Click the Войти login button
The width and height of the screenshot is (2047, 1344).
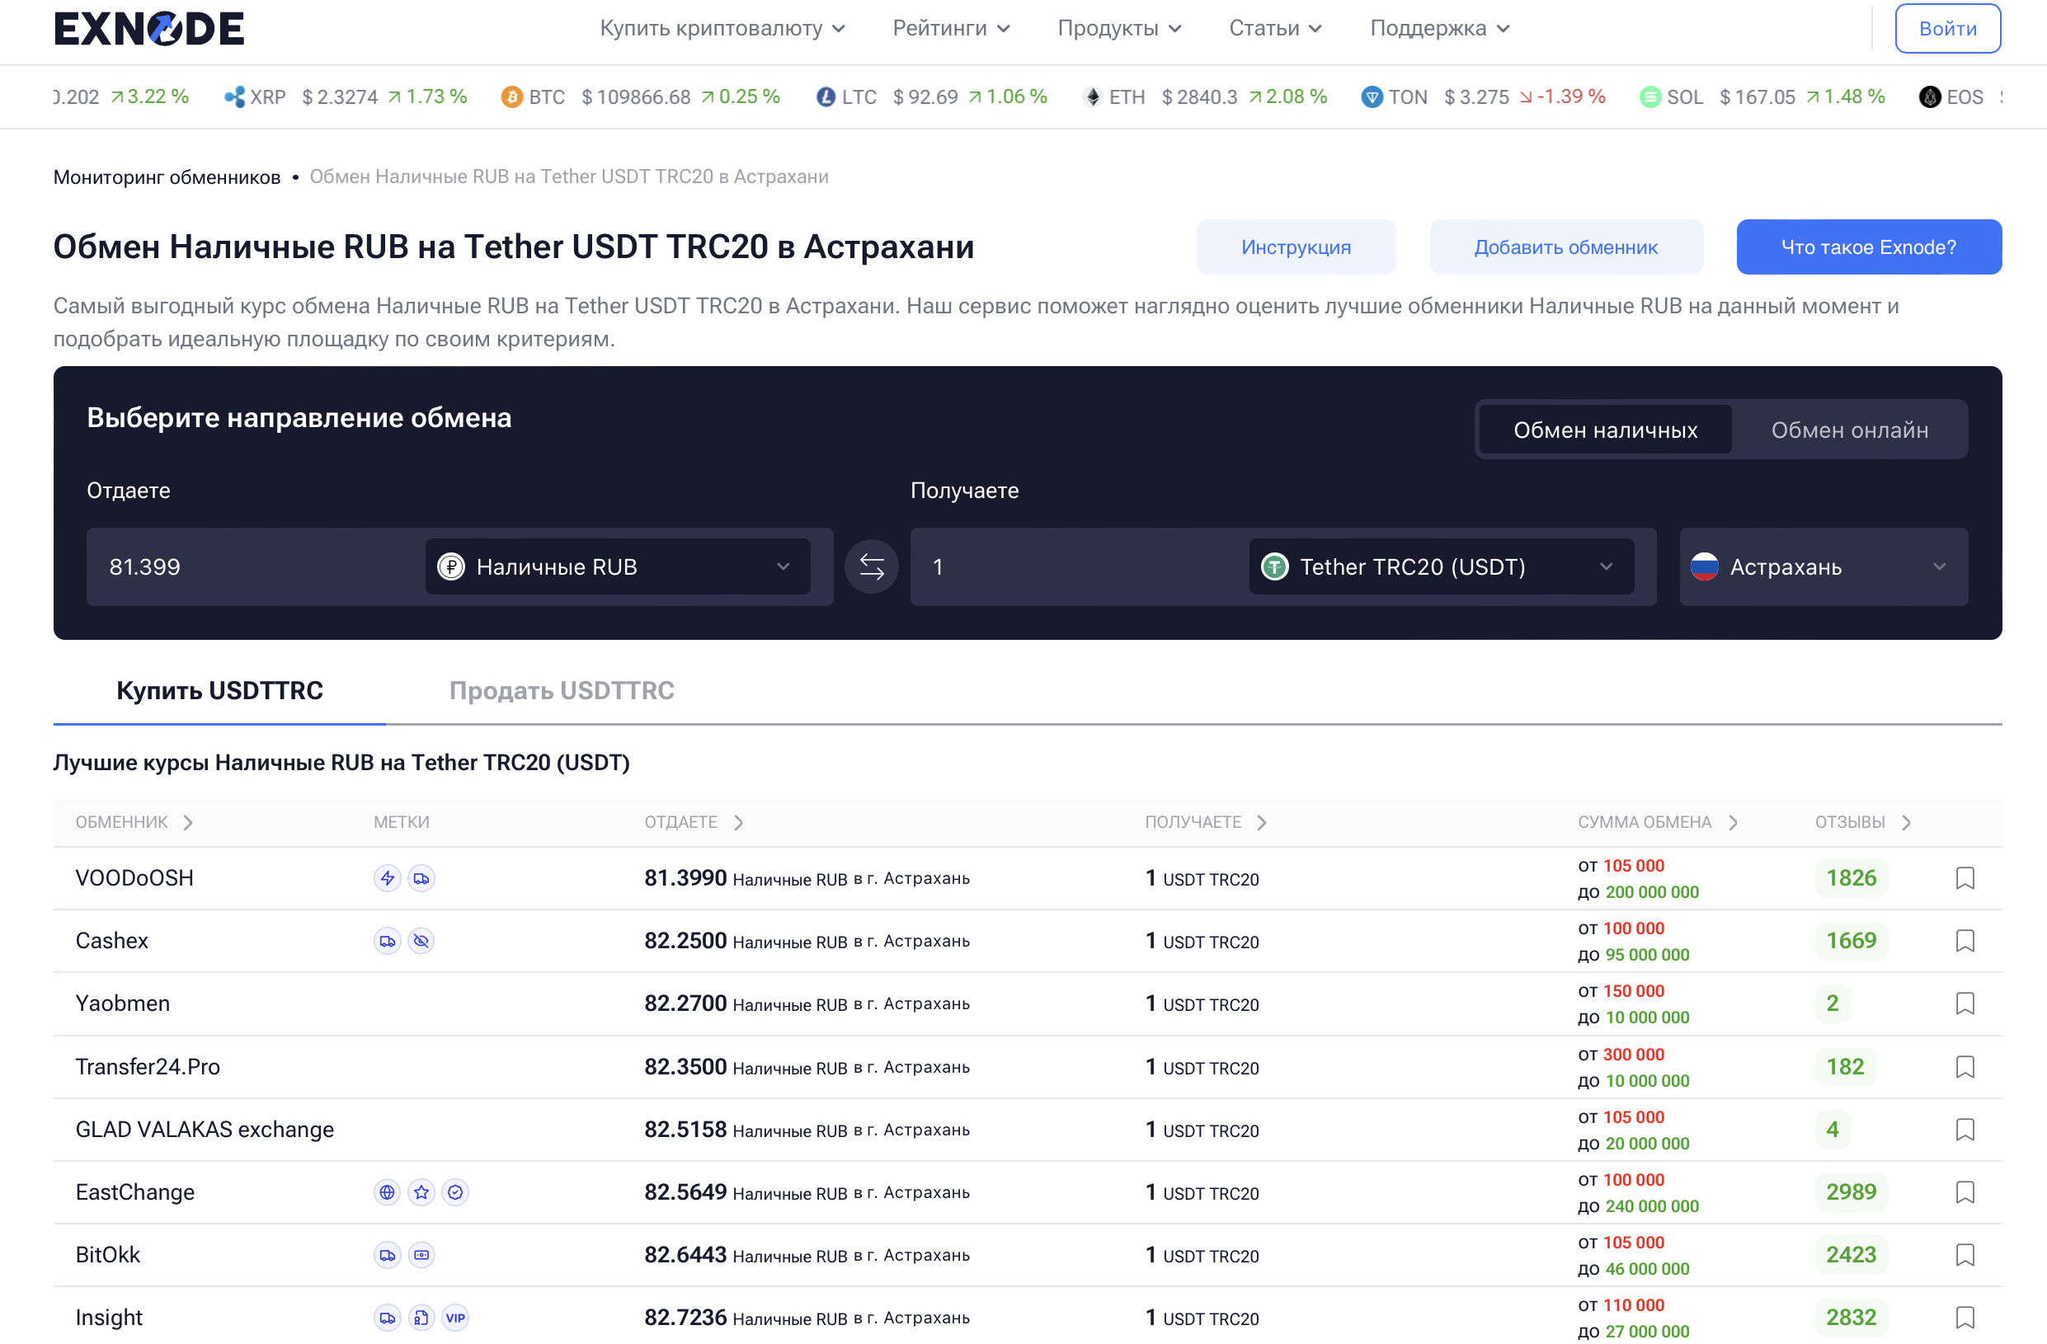click(1947, 28)
